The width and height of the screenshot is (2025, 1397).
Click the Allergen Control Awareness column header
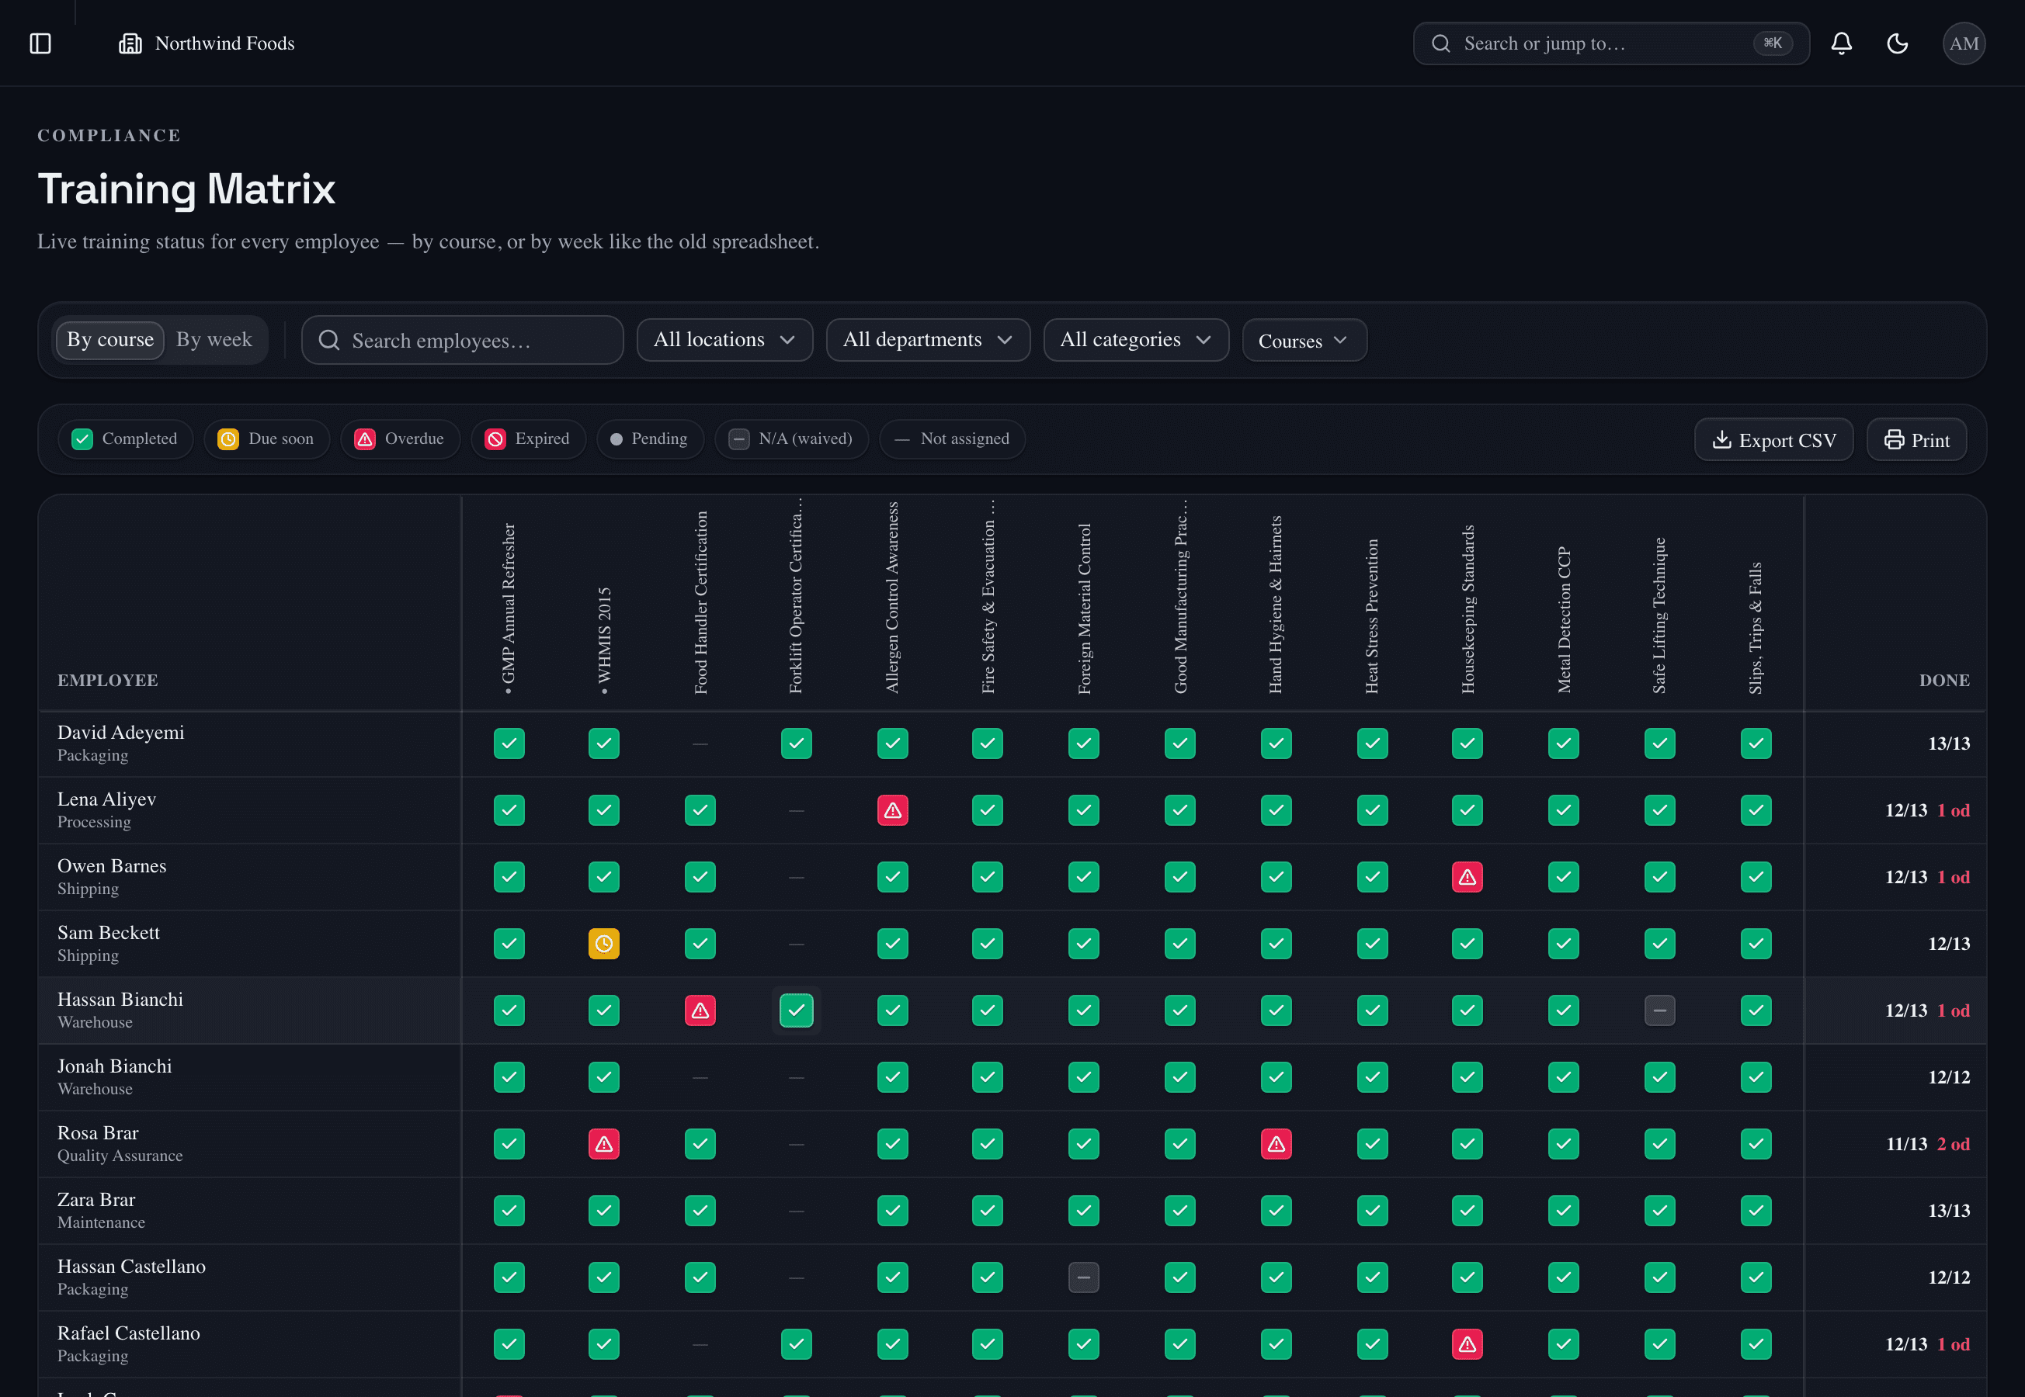892,597
